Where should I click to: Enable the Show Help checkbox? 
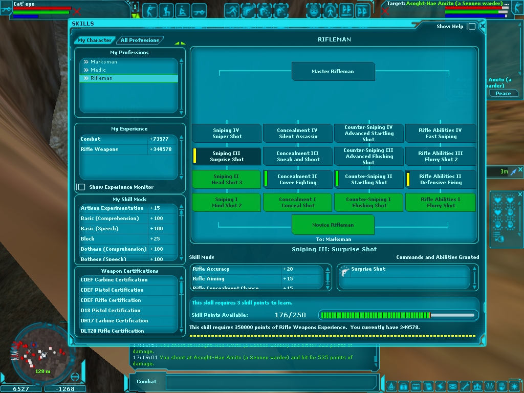[472, 27]
